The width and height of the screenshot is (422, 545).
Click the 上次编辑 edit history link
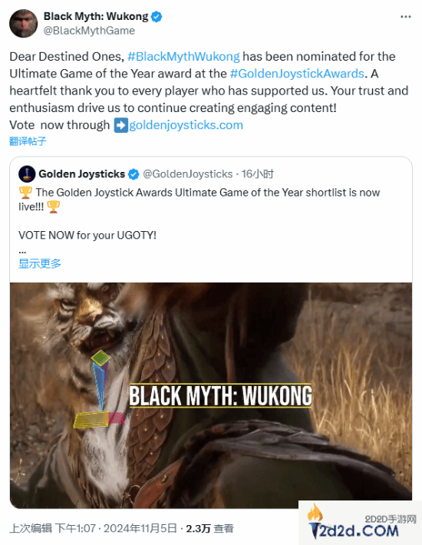[31, 529]
